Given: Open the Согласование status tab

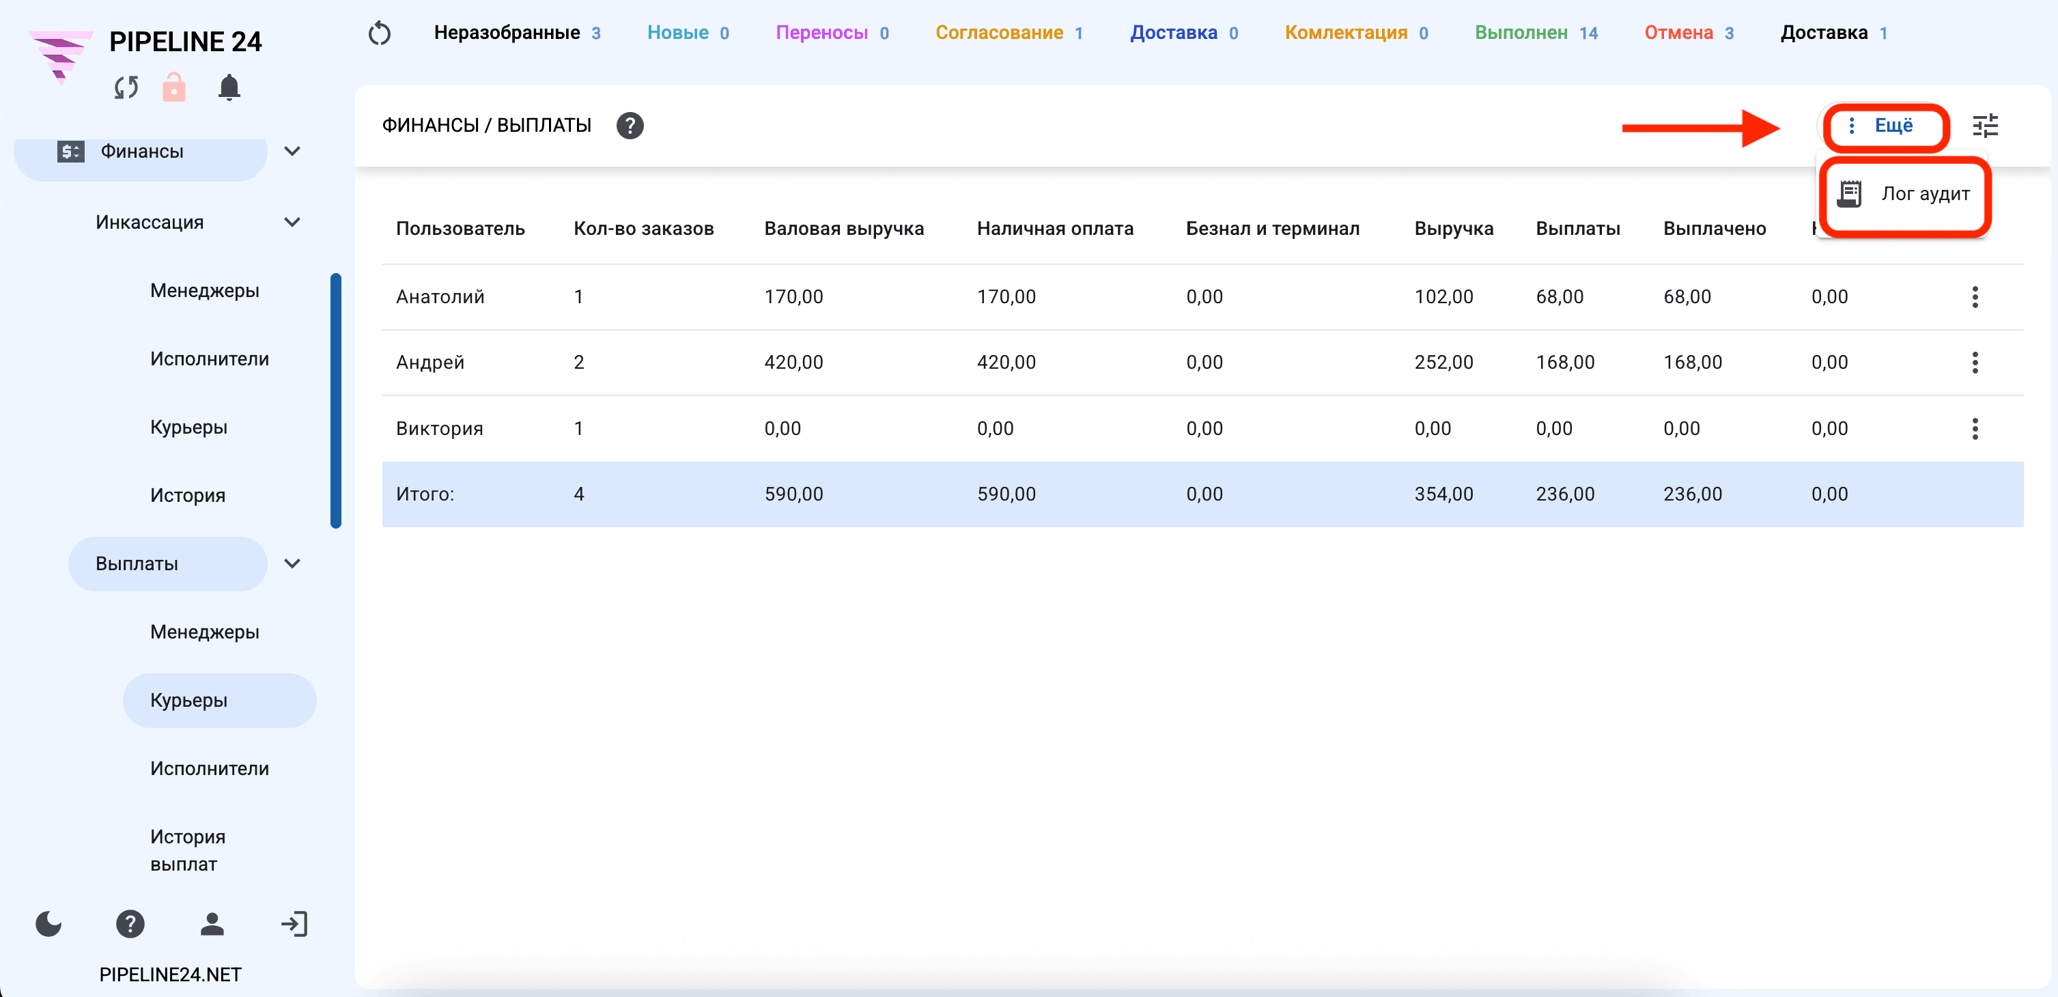Looking at the screenshot, I should (x=1009, y=33).
